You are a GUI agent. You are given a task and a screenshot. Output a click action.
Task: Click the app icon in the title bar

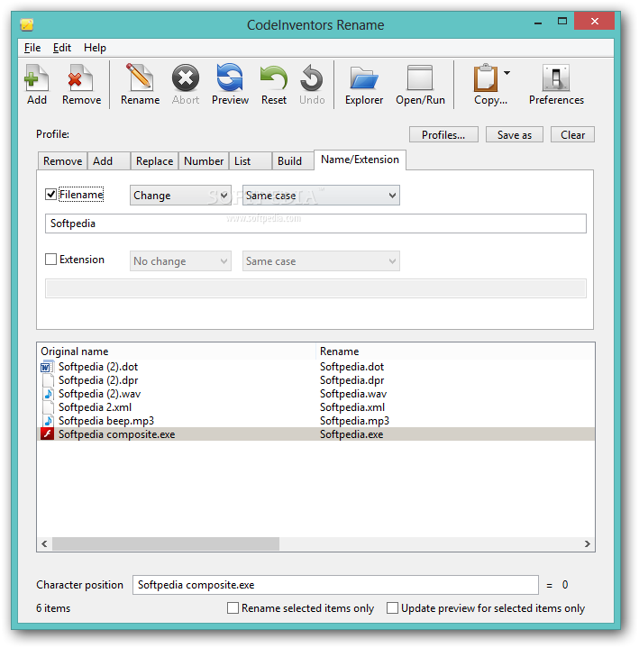(27, 25)
